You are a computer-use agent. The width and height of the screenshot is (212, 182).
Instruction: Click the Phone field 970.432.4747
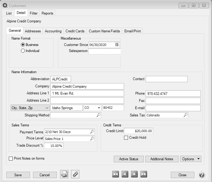coord(173,93)
